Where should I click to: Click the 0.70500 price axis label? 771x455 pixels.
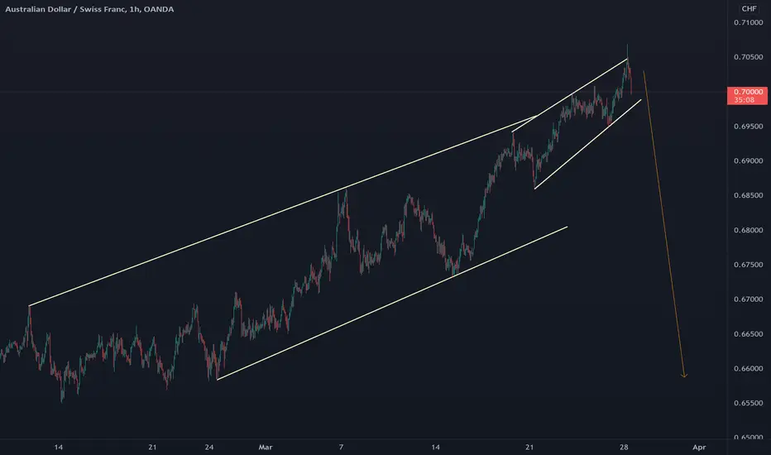pos(748,57)
